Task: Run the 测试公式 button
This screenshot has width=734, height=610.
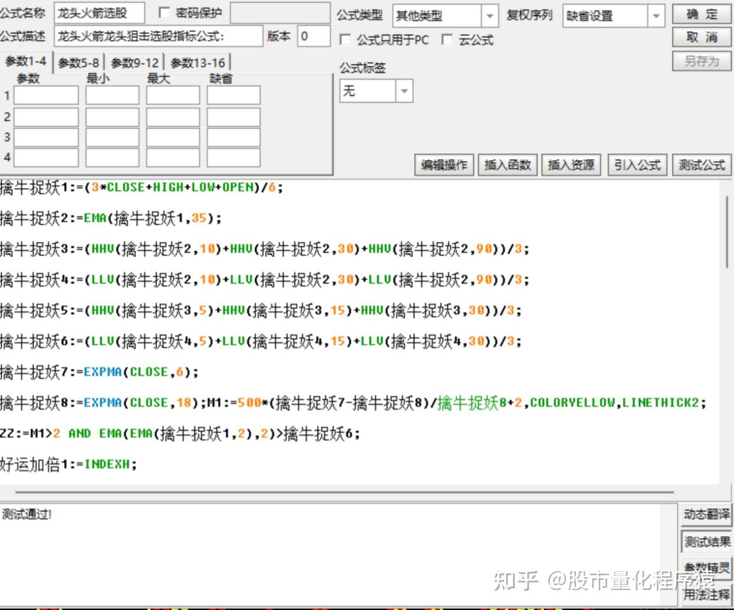Action: point(702,165)
